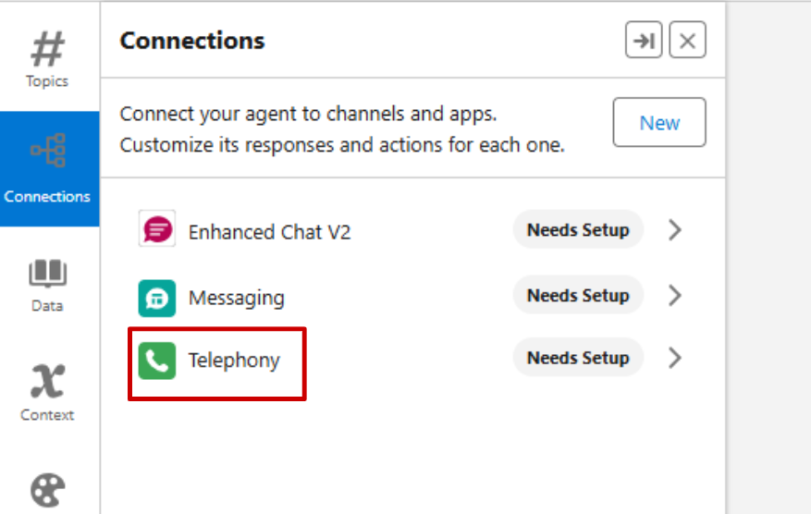Click Needs Setup badge for Enhanced Chat
Viewport: 811px width, 514px height.
click(578, 230)
